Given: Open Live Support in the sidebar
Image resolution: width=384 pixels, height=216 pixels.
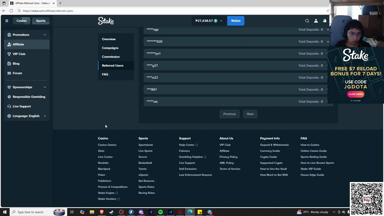Looking at the screenshot, I should 27,106.
